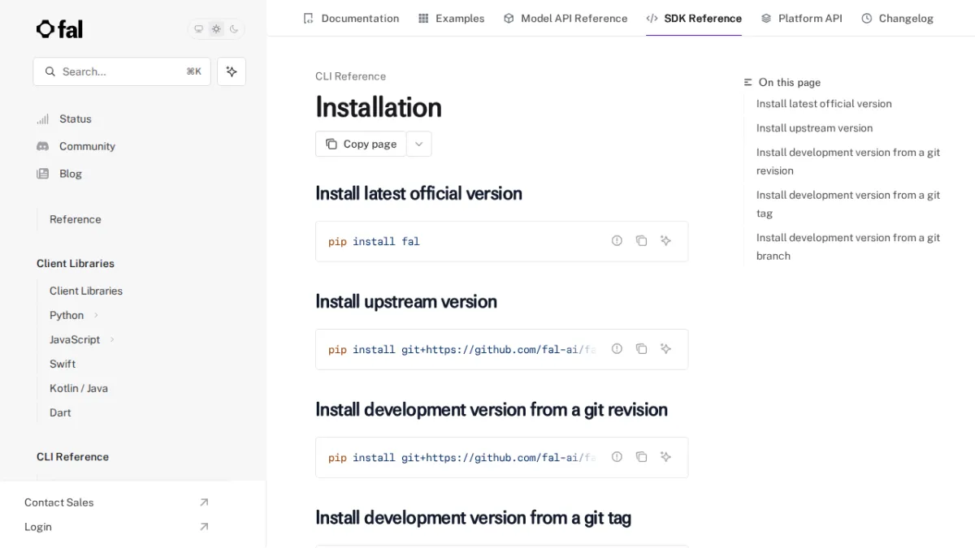Screen dimensions: 975x548
Task: Click heading Install development version from a git revision
Action: click(x=492, y=409)
